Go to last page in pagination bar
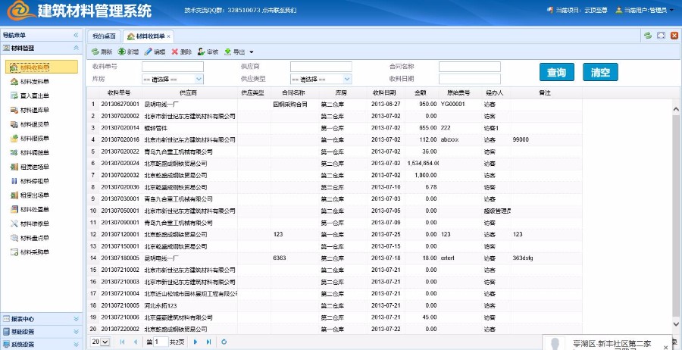This screenshot has height=350, width=682. click(209, 342)
